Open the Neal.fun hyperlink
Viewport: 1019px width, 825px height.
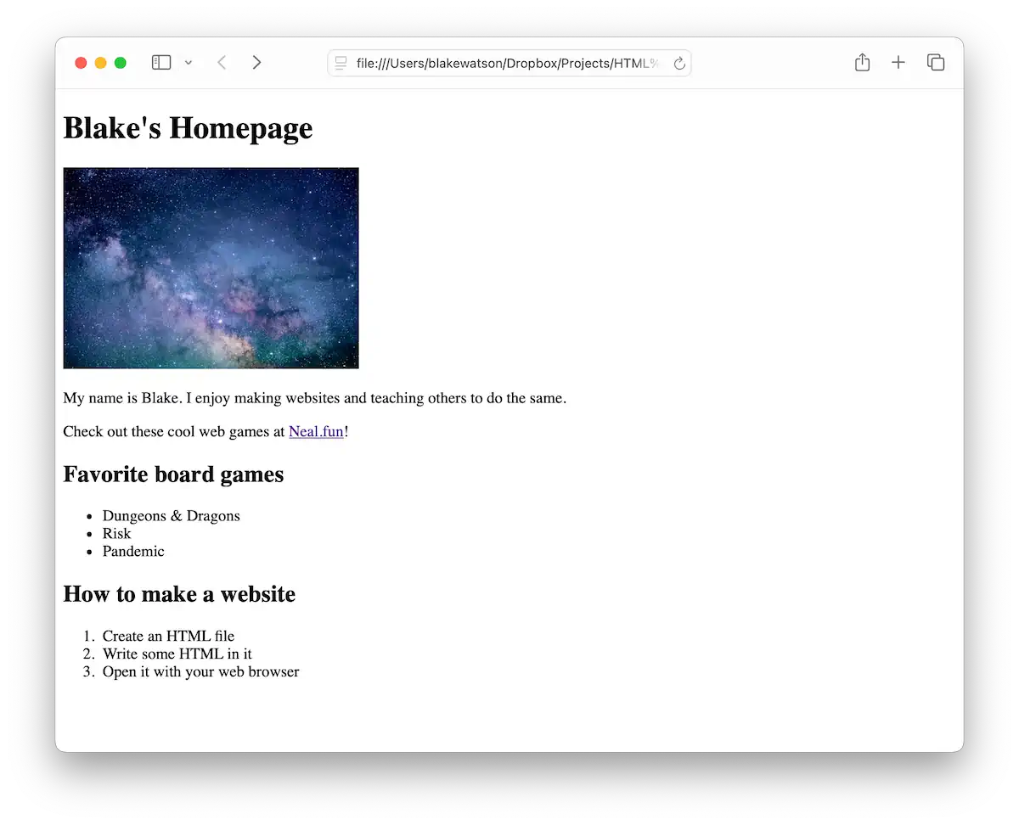[315, 431]
